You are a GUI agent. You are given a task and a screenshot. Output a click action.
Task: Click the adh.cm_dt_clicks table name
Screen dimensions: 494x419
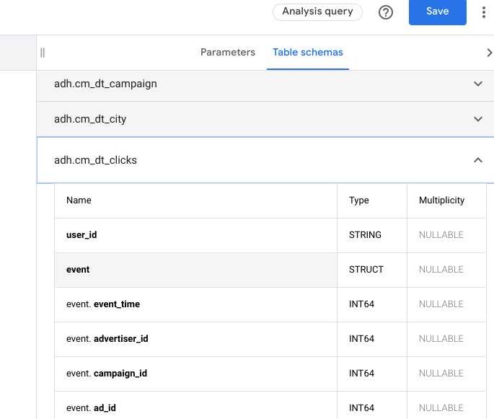[x=95, y=160]
